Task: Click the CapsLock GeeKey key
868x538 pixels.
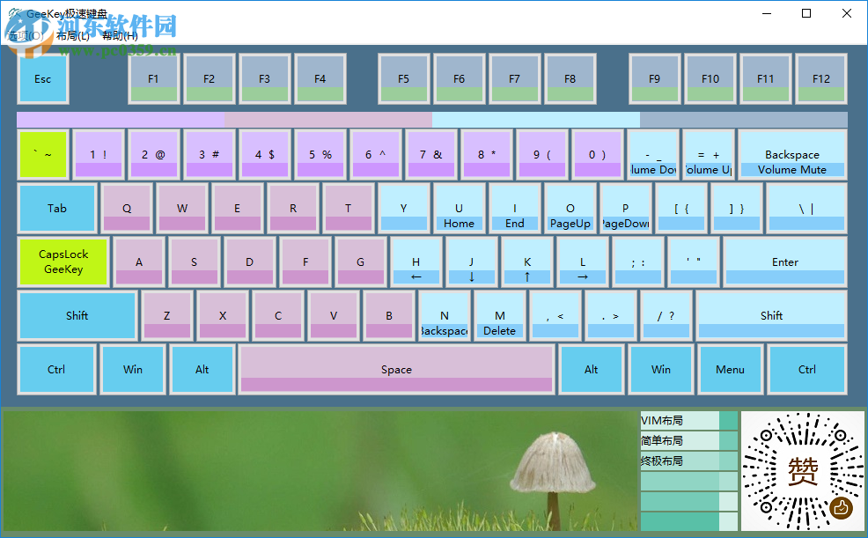Action: tap(63, 262)
